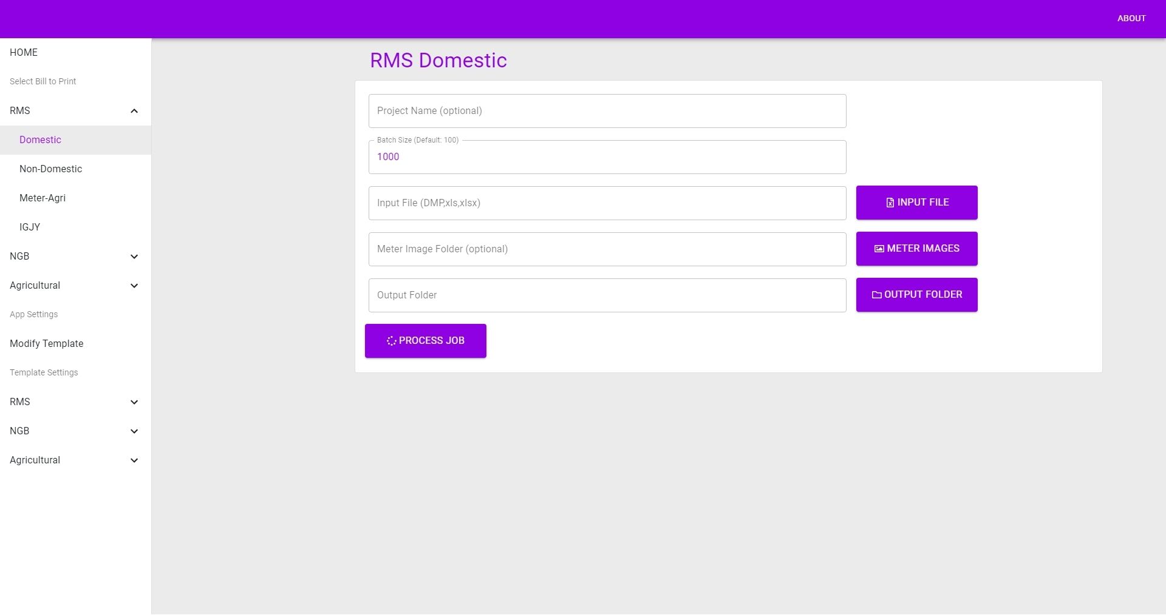
Task: Open the IGJY bill option
Action: (x=30, y=227)
